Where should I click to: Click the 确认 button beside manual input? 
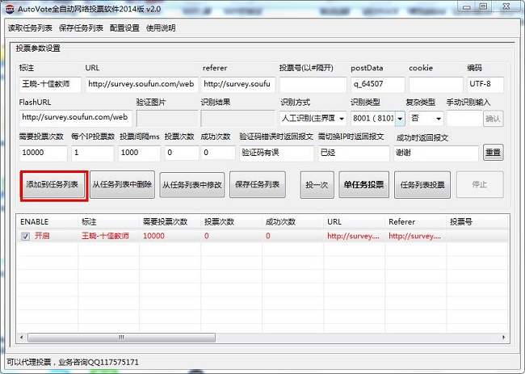tap(493, 119)
